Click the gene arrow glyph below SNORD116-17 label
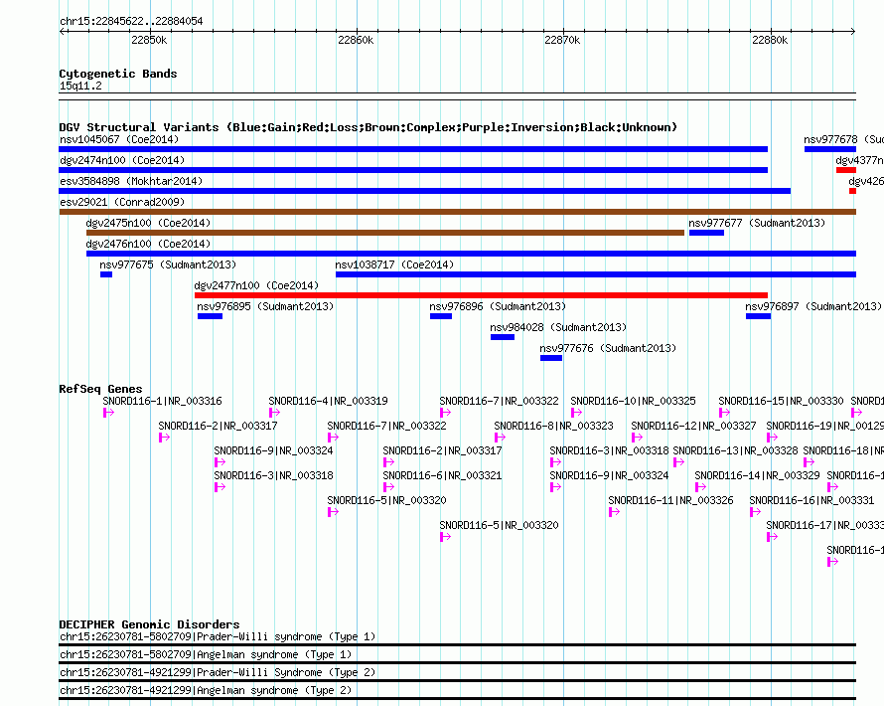This screenshot has width=884, height=706. (x=773, y=537)
